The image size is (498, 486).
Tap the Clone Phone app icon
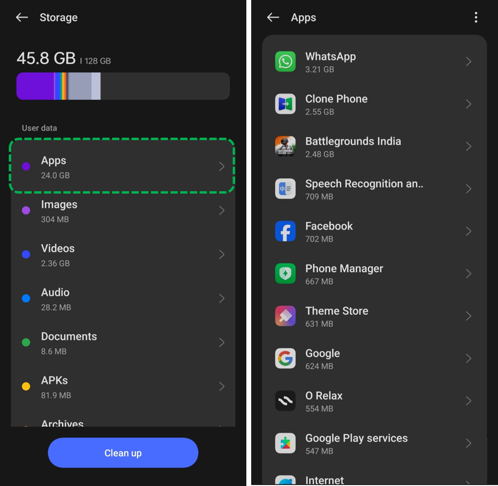pyautogui.click(x=285, y=104)
